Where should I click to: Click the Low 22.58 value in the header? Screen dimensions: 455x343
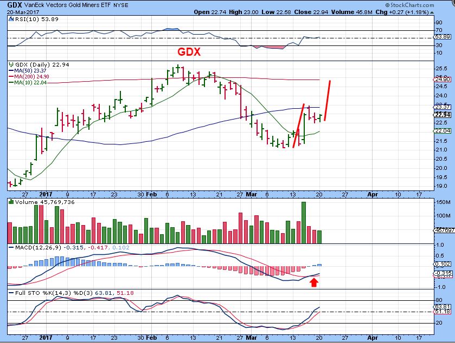point(276,12)
